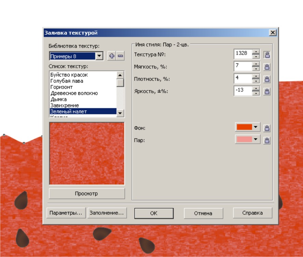The height and width of the screenshot is (257, 303).
Task: Open Параметры... settings button
Action: click(x=66, y=213)
